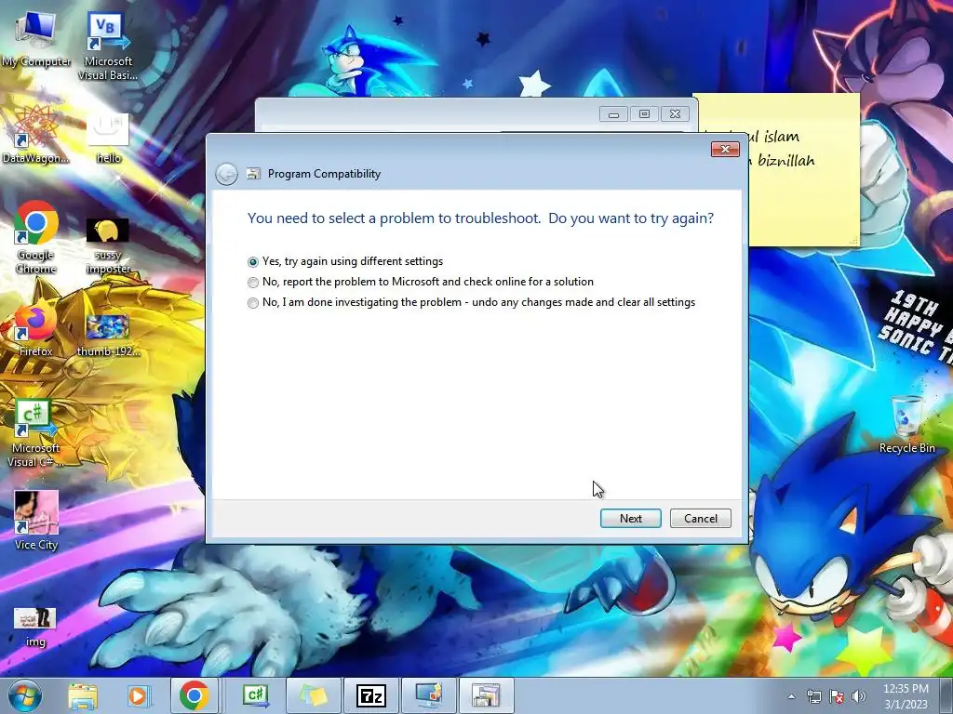
Task: Click the Cancel button
Action: point(700,519)
